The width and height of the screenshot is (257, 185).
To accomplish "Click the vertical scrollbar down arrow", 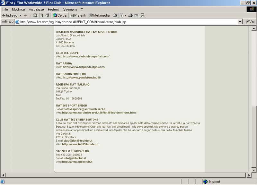I will [x=254, y=170].
